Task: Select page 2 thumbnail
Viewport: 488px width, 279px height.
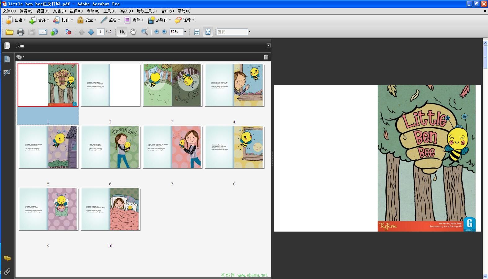Action: [110, 85]
